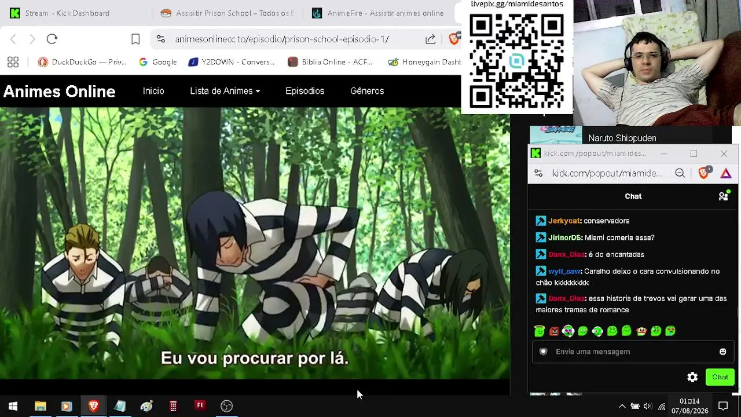Open Brave Shields in the Kick popout

click(704, 173)
